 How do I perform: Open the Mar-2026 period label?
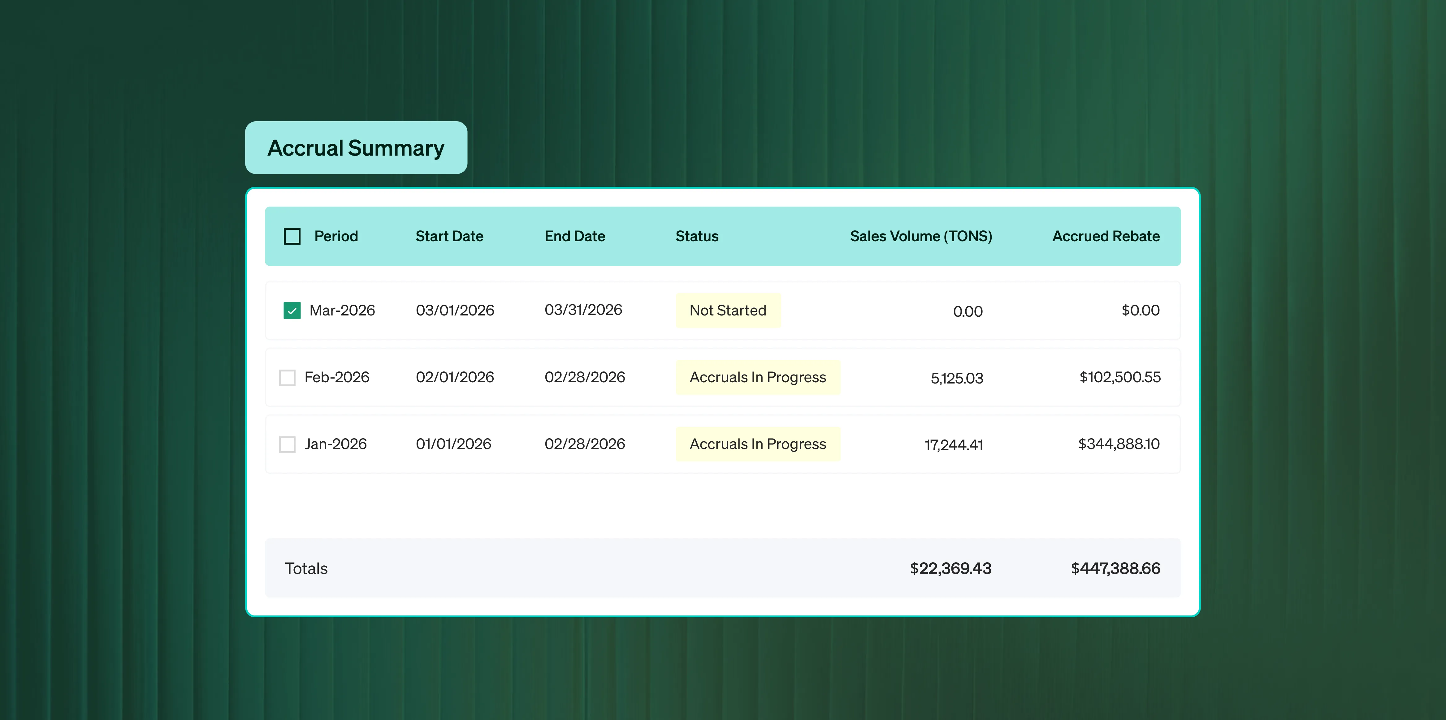click(x=342, y=310)
